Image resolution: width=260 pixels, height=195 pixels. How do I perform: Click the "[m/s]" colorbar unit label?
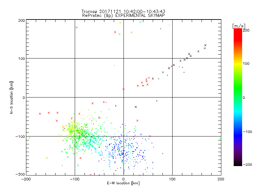pyautogui.click(x=239, y=26)
